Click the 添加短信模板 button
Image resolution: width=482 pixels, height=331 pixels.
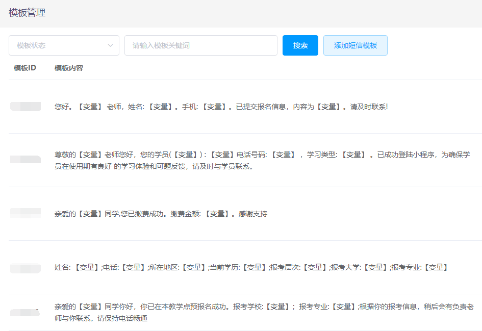point(355,45)
